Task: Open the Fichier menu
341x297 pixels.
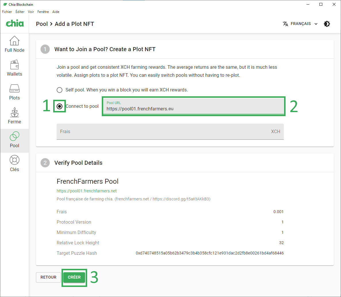Action: click(7, 12)
